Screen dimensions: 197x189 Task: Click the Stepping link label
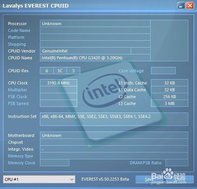pos(17,44)
